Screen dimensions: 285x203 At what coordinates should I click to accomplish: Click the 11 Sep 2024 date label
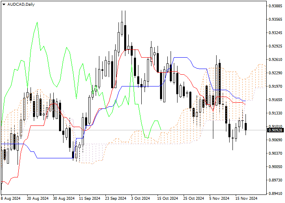coord(90,199)
